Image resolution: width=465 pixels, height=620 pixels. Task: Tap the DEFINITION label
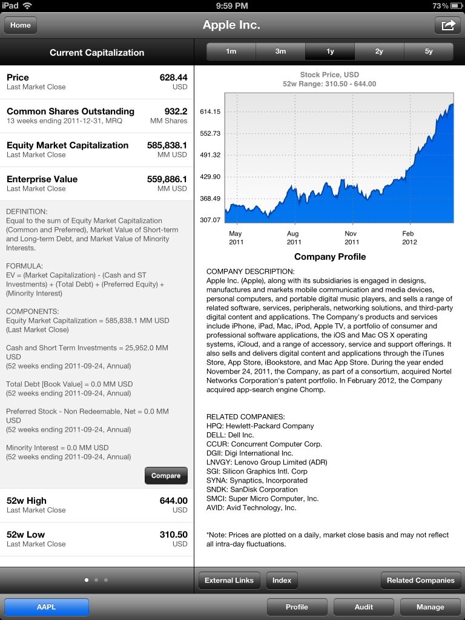(x=27, y=211)
